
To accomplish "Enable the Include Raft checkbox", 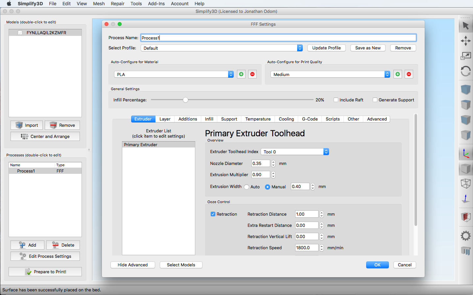I will 336,100.
